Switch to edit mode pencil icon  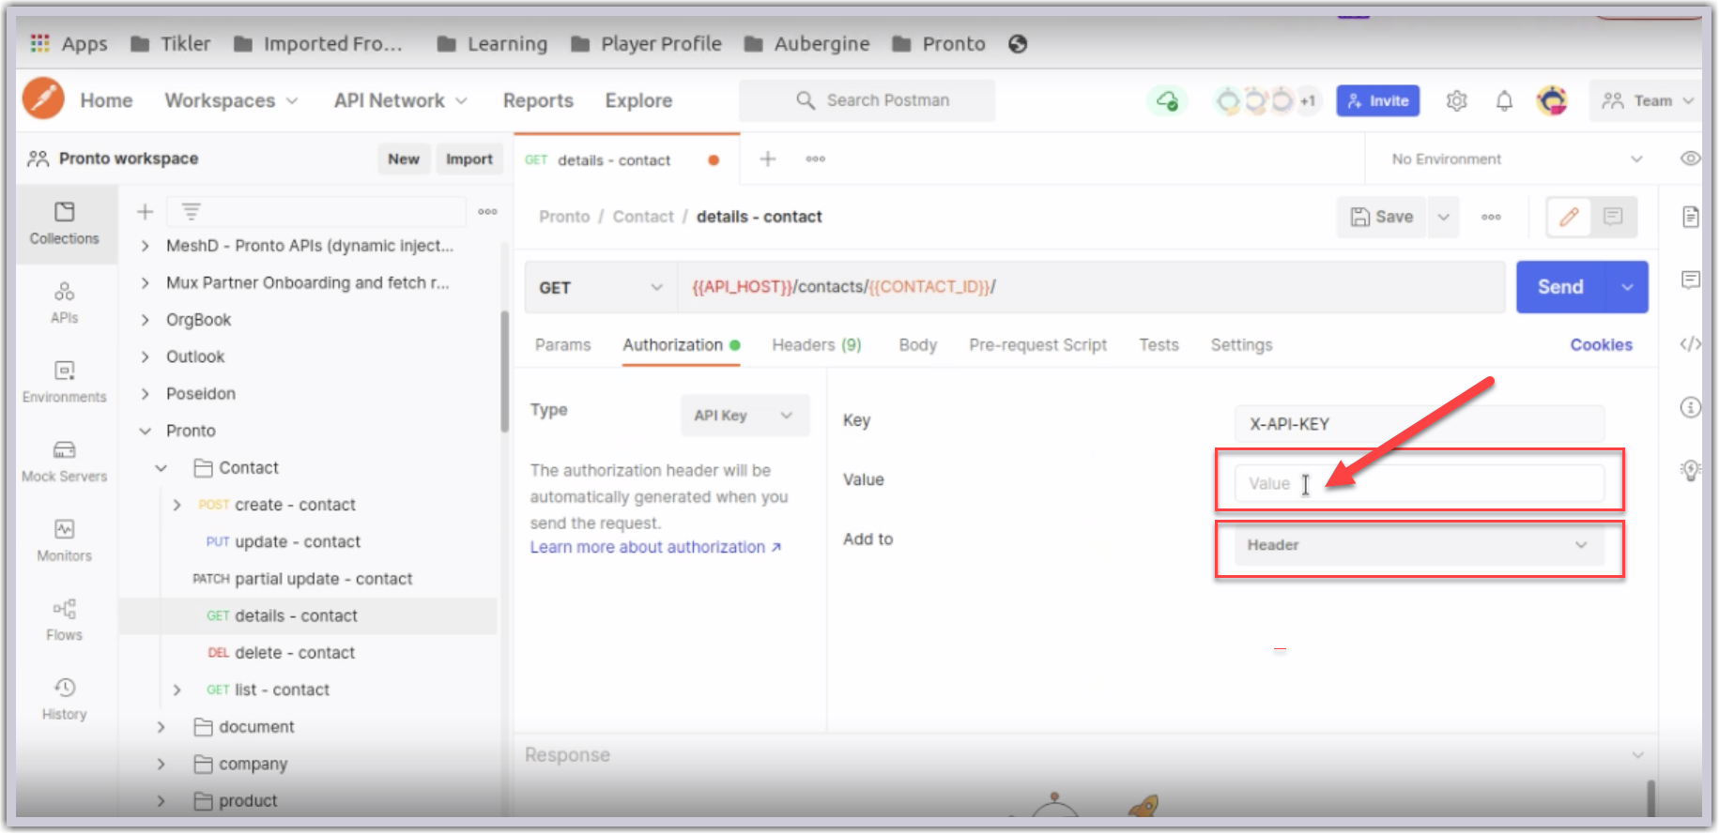point(1568,217)
